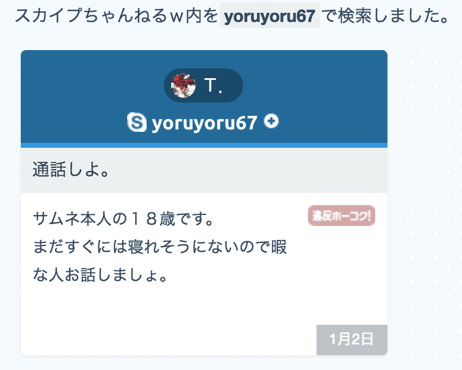Click the light blue stripe under the card header
This screenshot has width=462, height=370.
(204, 145)
